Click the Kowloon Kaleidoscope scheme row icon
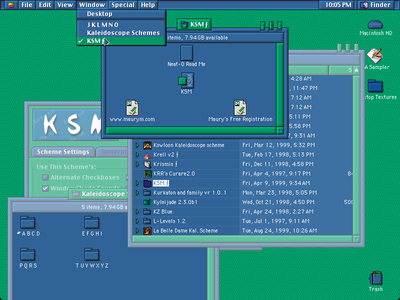The image size is (400, 300). click(x=147, y=145)
